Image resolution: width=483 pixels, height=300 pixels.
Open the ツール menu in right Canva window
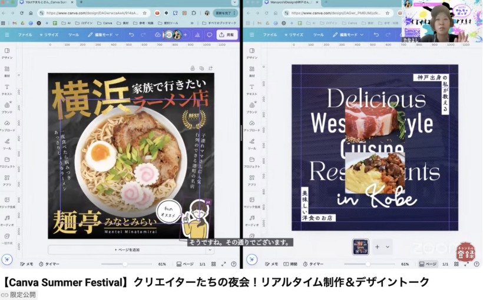coord(318,35)
